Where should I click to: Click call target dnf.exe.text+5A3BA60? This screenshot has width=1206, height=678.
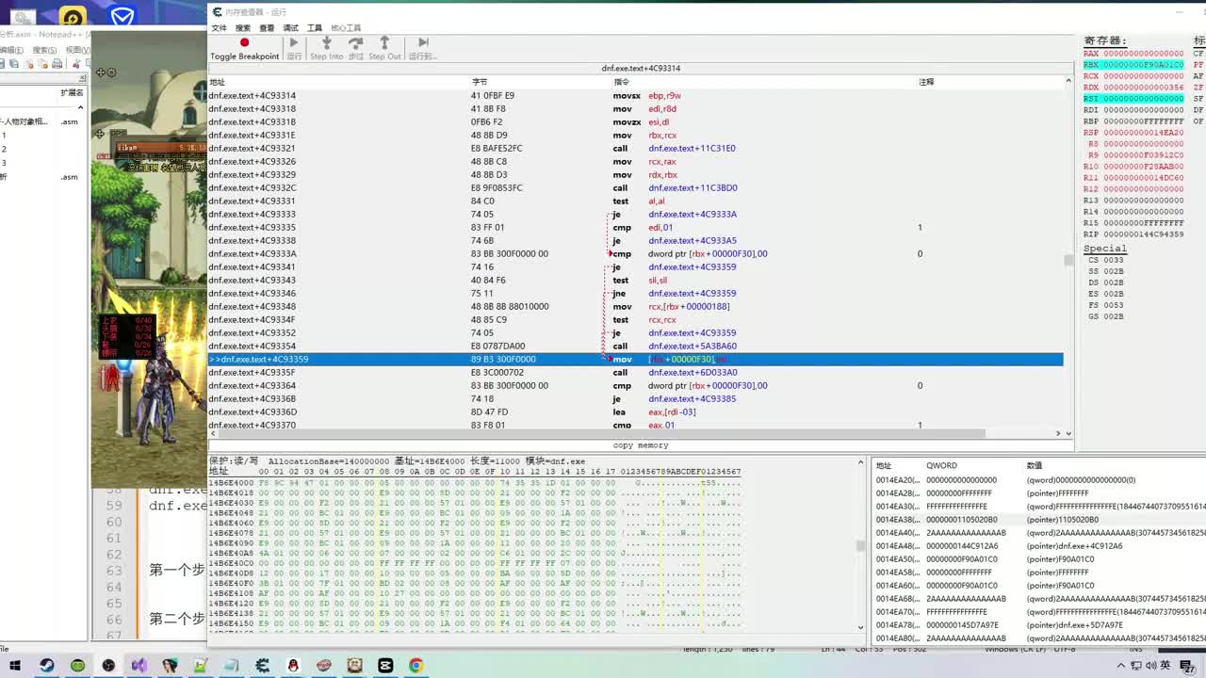tap(693, 346)
